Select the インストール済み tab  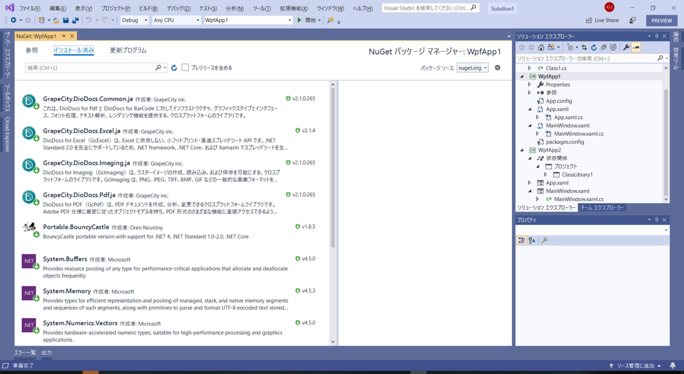pyautogui.click(x=74, y=50)
